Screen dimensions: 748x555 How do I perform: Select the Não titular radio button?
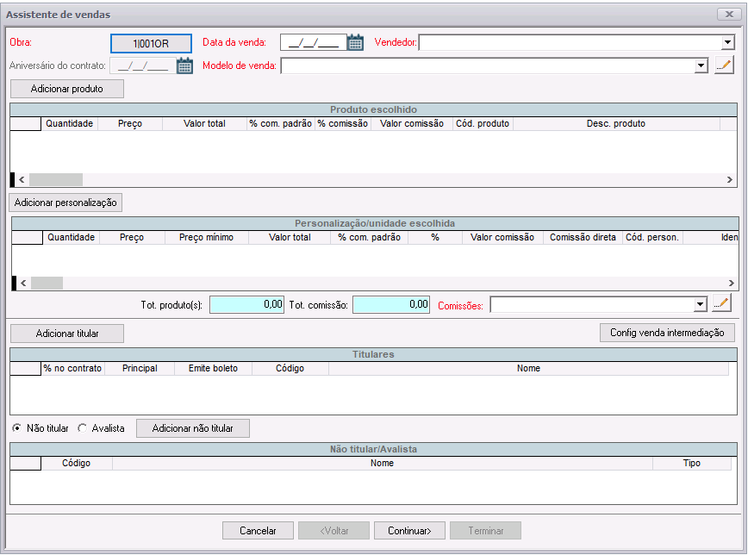point(17,428)
